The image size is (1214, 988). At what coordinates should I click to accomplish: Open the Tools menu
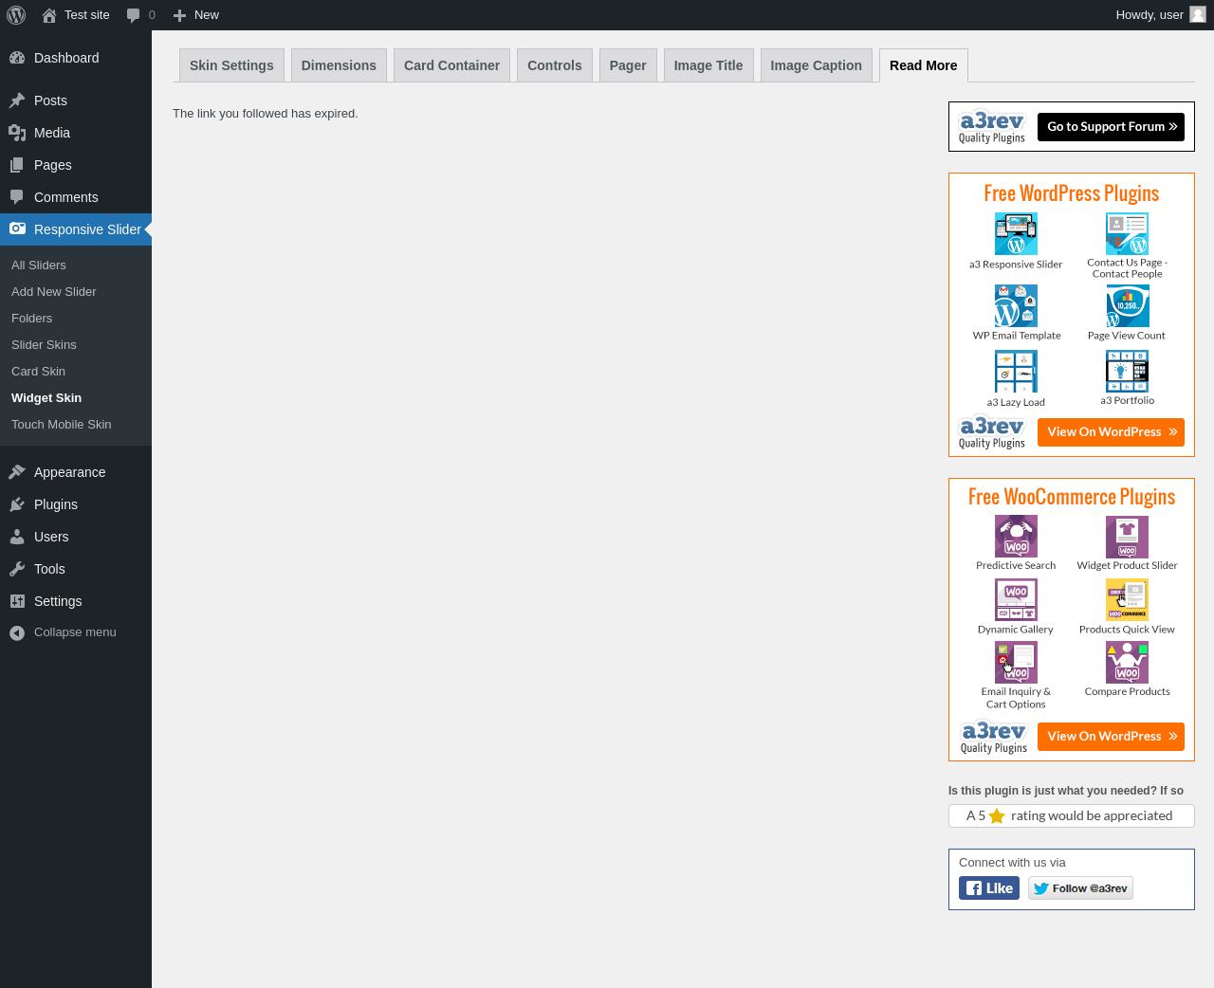[76, 569]
